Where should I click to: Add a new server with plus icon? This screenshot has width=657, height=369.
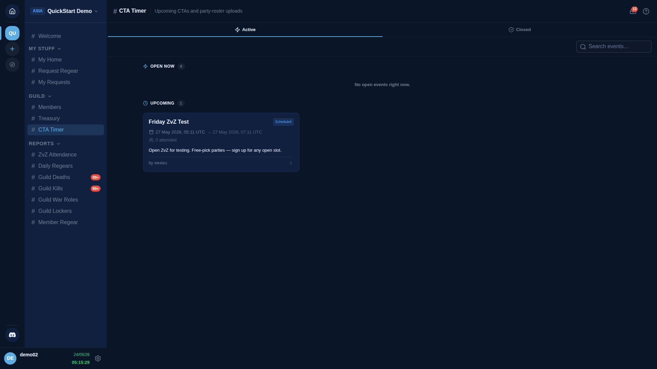[12, 49]
